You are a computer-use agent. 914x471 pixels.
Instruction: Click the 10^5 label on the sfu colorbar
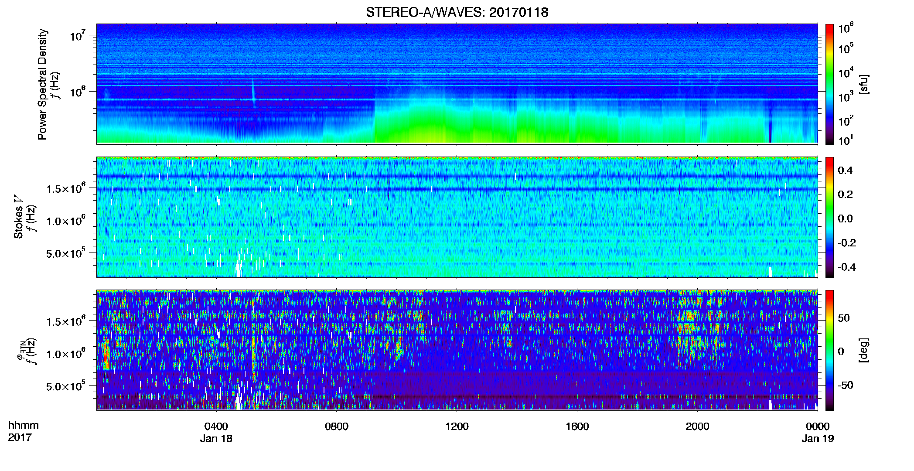[846, 48]
